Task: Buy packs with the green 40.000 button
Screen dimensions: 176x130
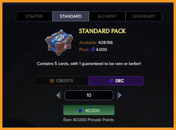Action: [89, 110]
